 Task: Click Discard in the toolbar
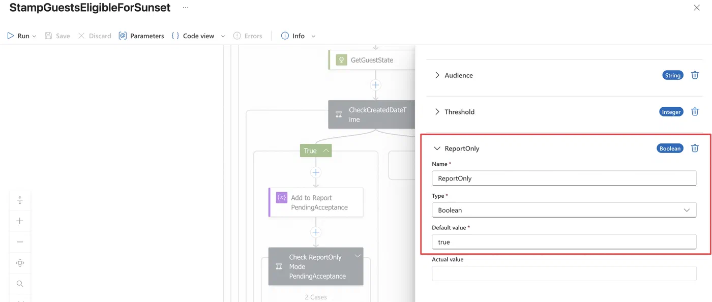tap(95, 36)
